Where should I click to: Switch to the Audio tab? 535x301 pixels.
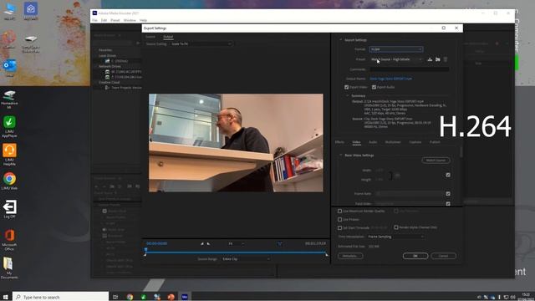tap(373, 142)
